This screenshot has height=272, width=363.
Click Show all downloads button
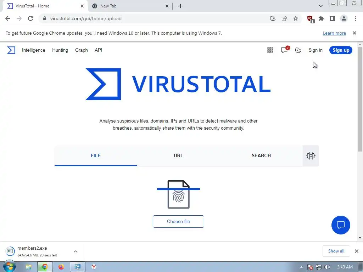(336, 251)
